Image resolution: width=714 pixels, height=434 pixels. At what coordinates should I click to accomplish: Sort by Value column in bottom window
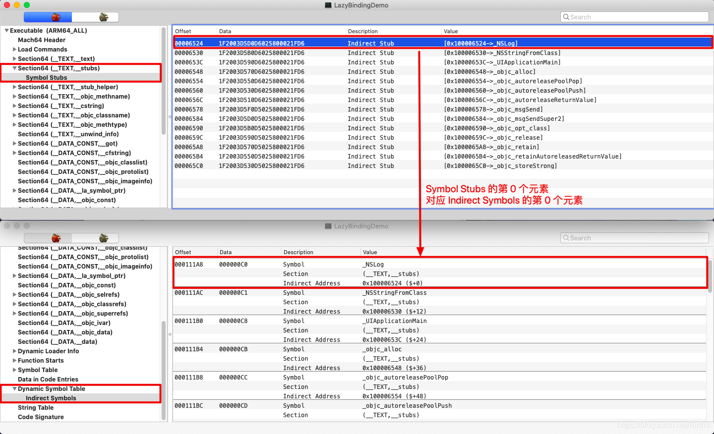[x=534, y=252]
